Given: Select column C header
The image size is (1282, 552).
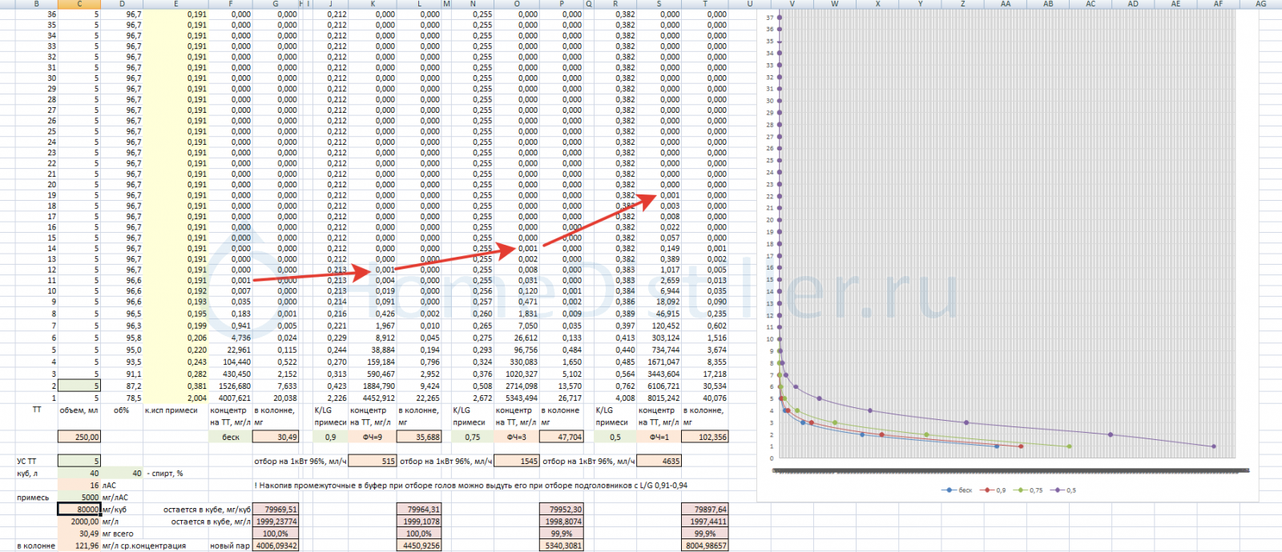Looking at the screenshot, I should point(79,4).
